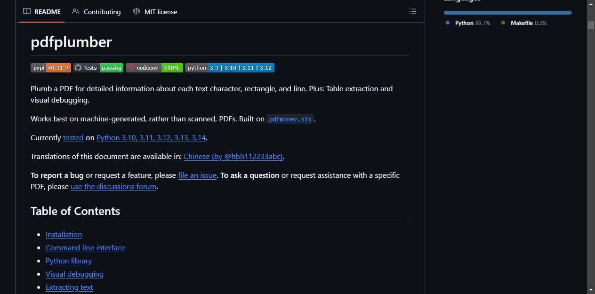
Task: Click the Table of Contents heading
Action: tap(75, 211)
